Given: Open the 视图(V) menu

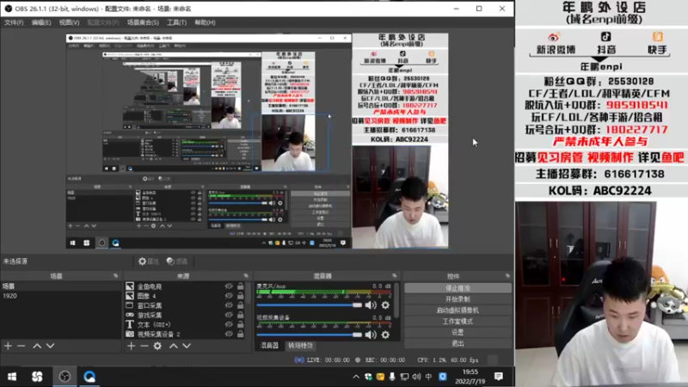Looking at the screenshot, I should click(69, 22).
